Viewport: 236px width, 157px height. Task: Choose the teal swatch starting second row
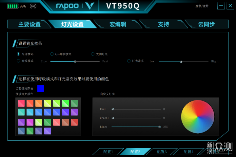pyautogui.click(x=21, y=112)
